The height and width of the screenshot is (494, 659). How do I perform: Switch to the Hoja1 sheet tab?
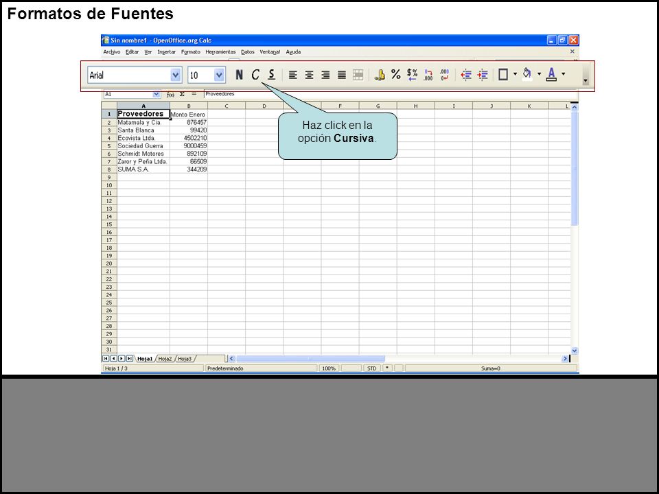tap(145, 359)
